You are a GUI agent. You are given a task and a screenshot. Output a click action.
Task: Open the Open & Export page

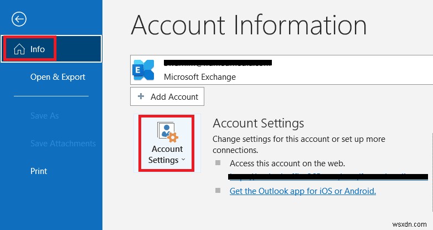click(58, 77)
